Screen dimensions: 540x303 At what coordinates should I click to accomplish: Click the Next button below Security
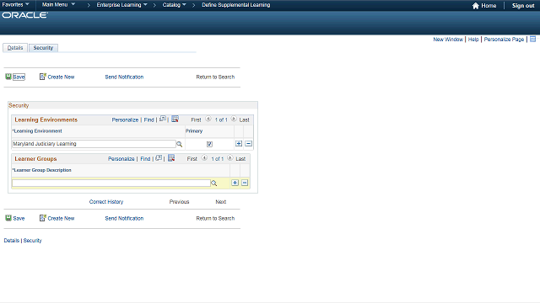[221, 202]
